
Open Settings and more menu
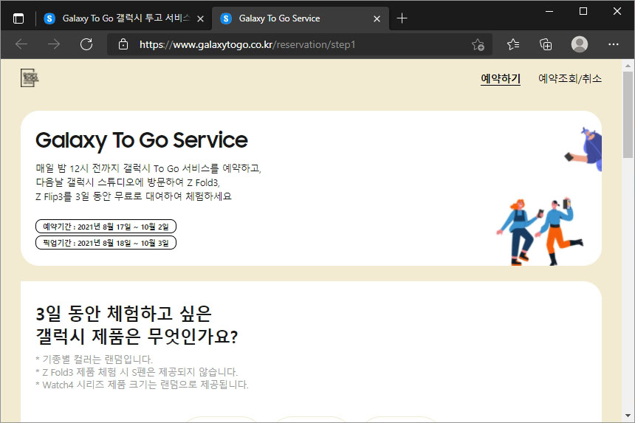pos(614,44)
